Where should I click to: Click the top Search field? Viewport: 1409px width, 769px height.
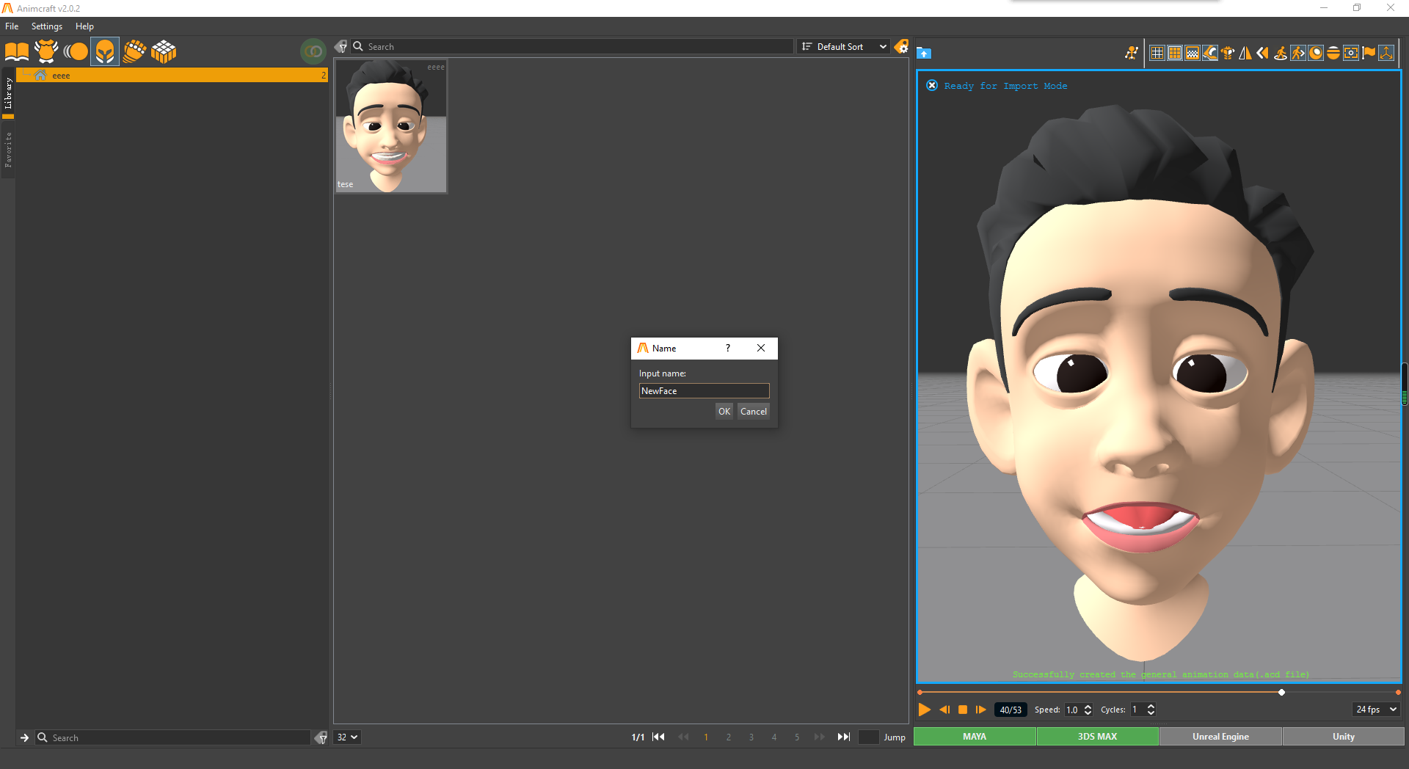pyautogui.click(x=572, y=47)
